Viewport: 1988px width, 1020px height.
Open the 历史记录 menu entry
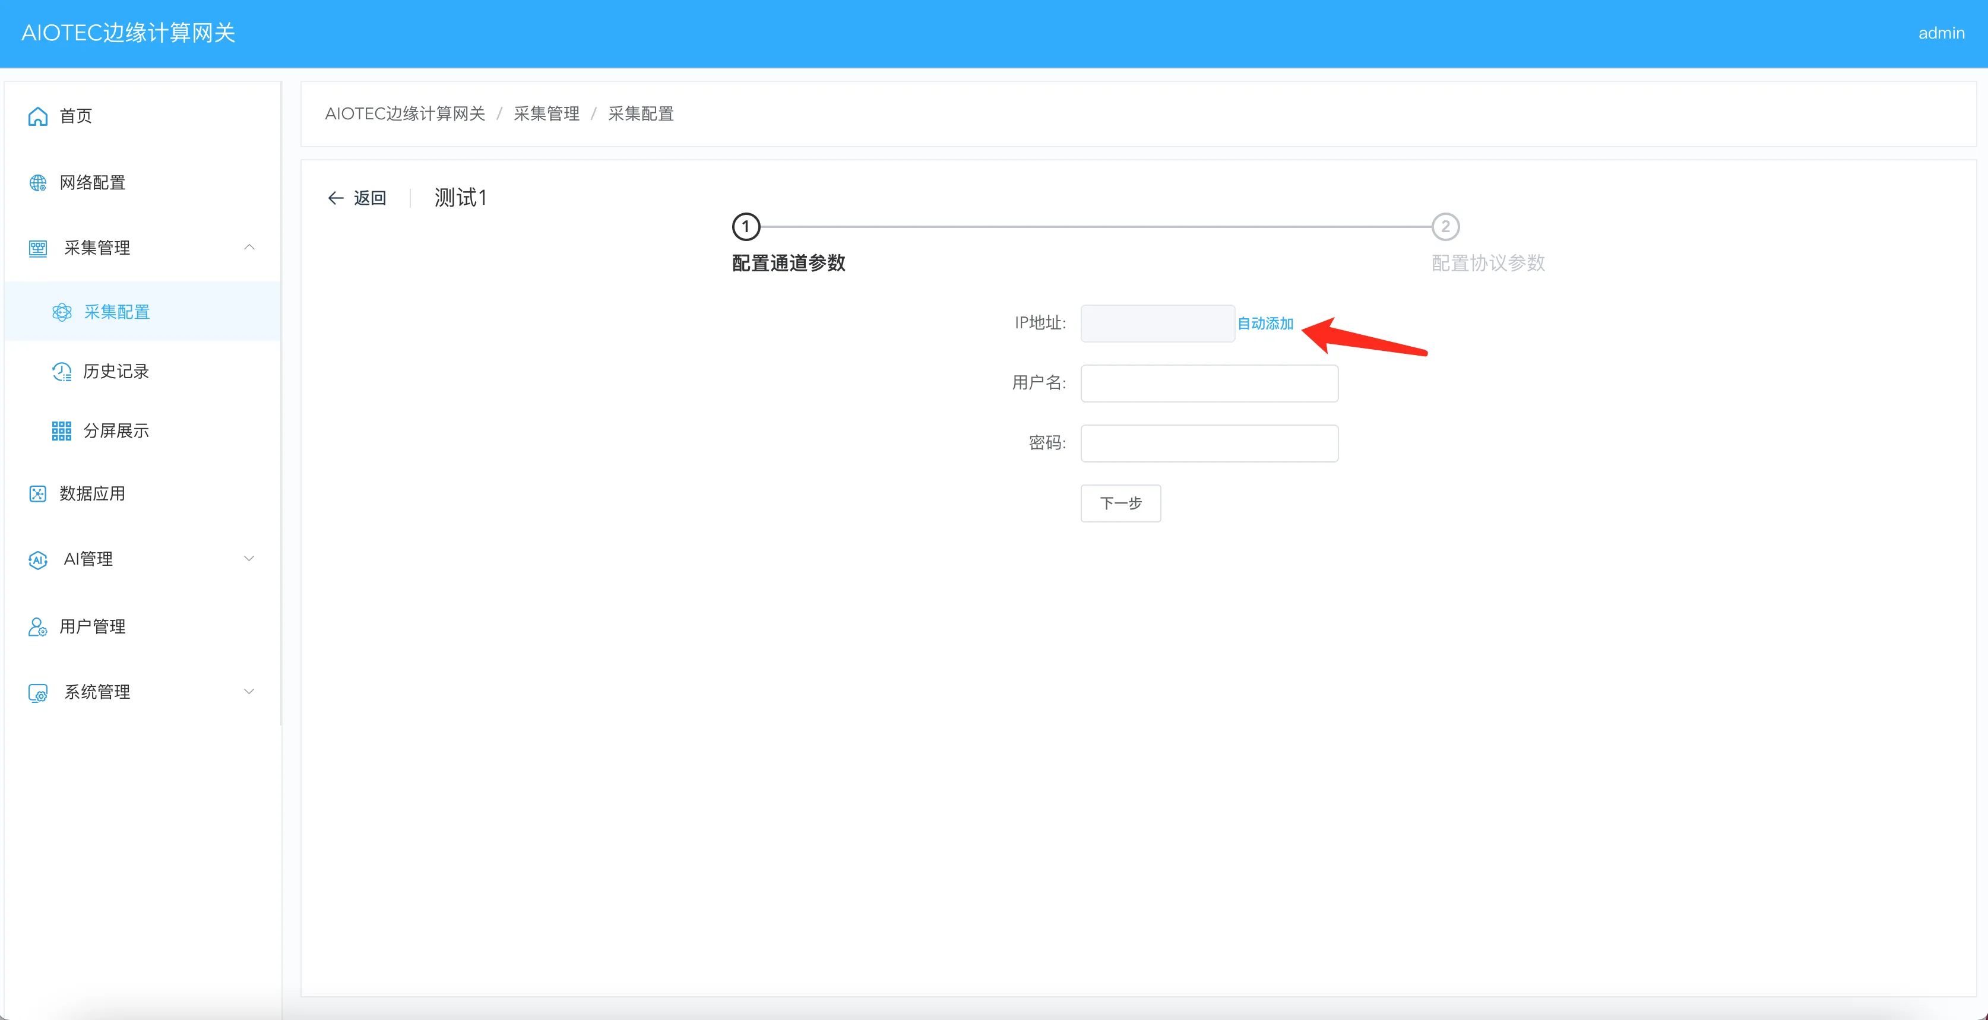[116, 372]
